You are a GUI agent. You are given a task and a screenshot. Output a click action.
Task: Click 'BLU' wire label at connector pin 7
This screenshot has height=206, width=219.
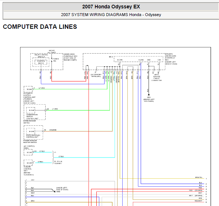pos(32,196)
